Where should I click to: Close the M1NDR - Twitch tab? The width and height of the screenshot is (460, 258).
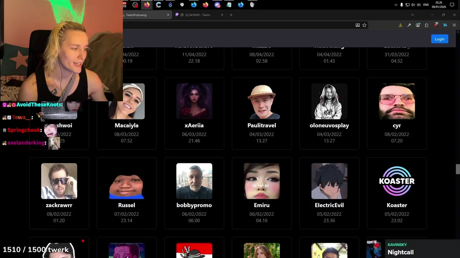point(222,15)
